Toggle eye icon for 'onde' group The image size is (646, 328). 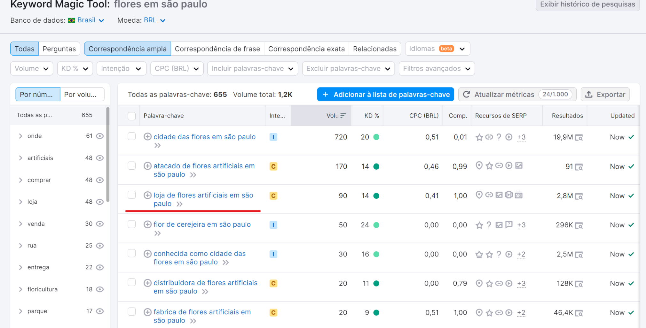tap(100, 136)
